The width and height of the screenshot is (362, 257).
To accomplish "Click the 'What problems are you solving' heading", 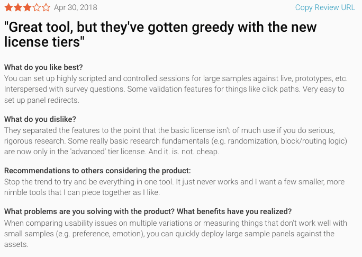I will [148, 211].
